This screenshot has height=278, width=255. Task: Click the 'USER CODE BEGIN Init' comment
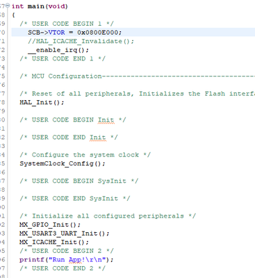click(73, 120)
